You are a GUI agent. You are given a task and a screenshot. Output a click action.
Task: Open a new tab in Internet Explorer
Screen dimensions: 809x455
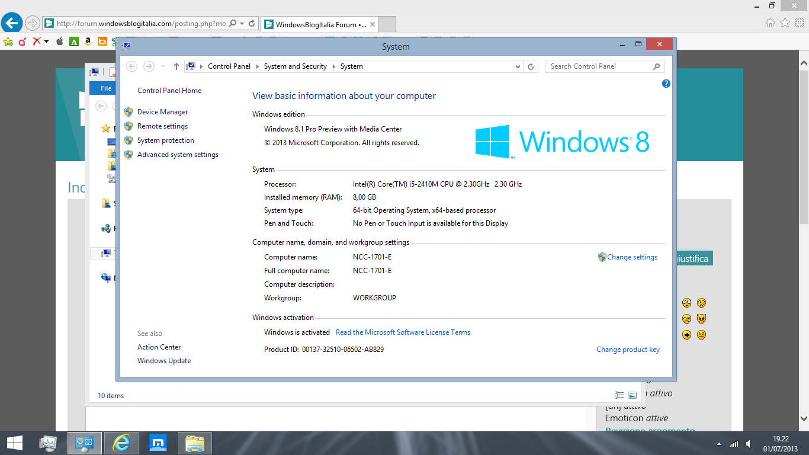(x=387, y=24)
